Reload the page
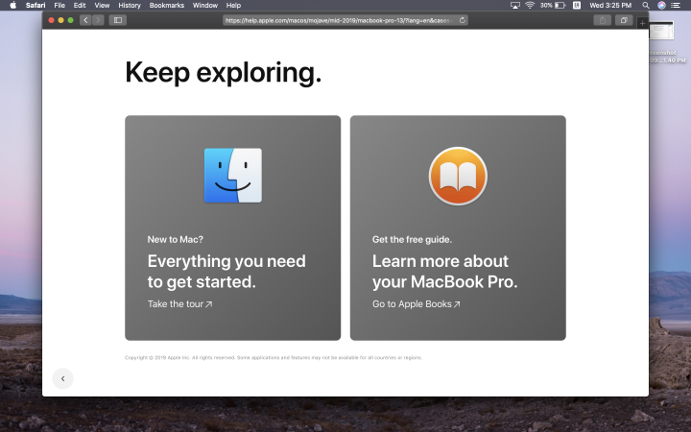Image resolution: width=691 pixels, height=432 pixels. pyautogui.click(x=463, y=20)
